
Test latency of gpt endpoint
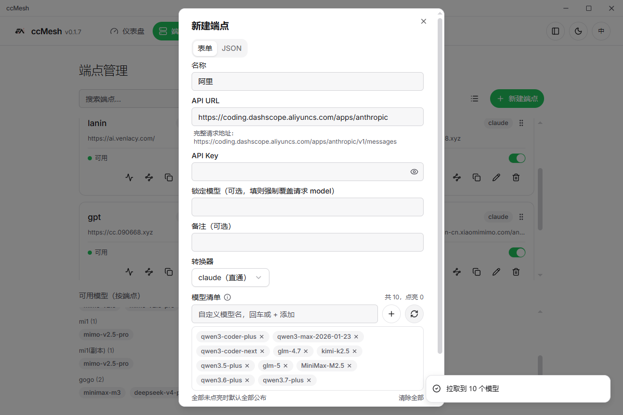pos(129,272)
